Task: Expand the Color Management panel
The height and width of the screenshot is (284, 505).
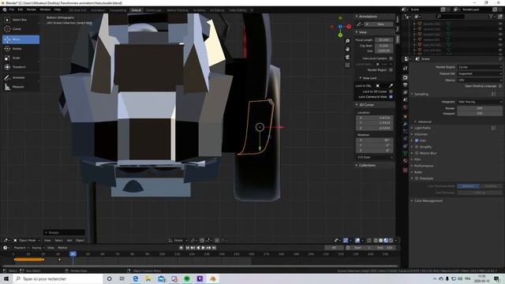Action: pyautogui.click(x=428, y=201)
